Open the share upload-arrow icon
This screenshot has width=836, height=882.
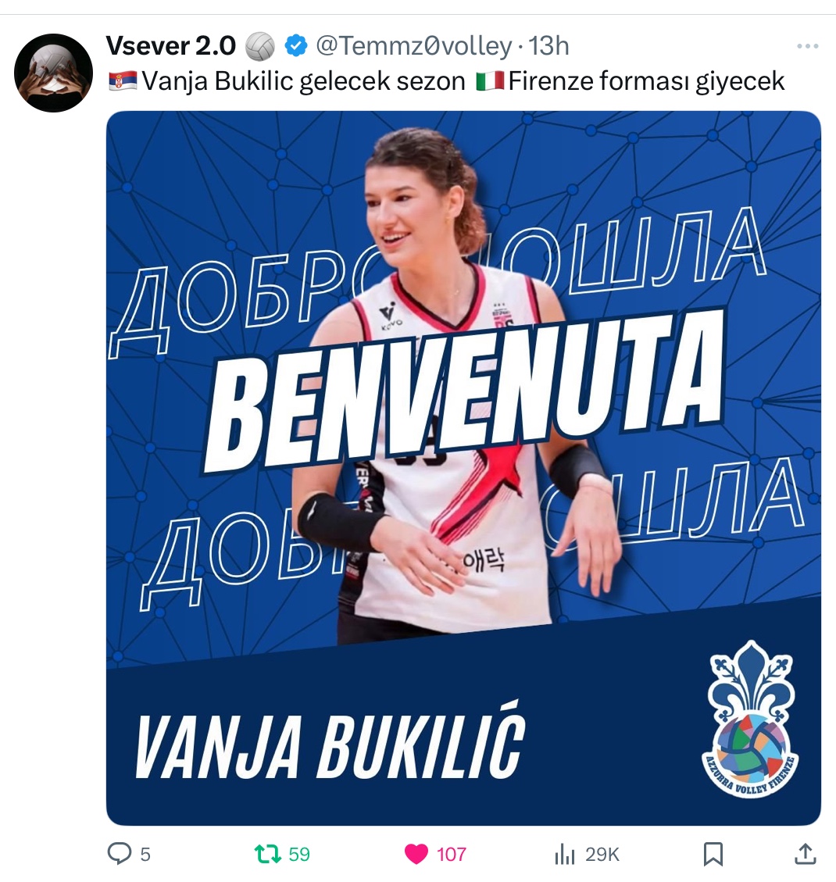tap(805, 853)
